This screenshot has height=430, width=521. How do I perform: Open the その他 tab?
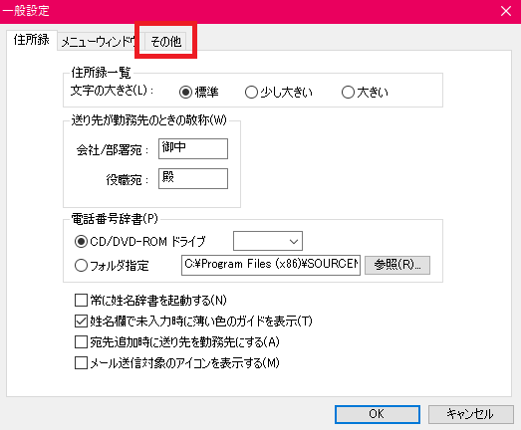(165, 41)
